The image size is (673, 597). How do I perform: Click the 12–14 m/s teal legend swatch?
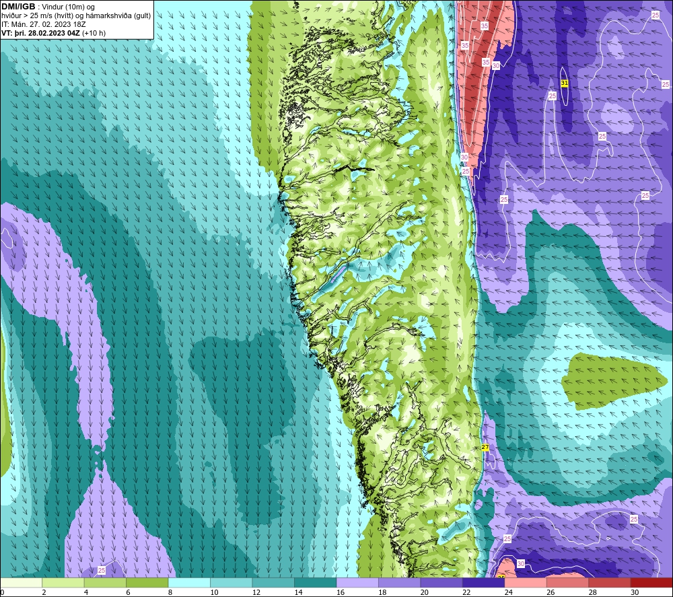[273, 583]
